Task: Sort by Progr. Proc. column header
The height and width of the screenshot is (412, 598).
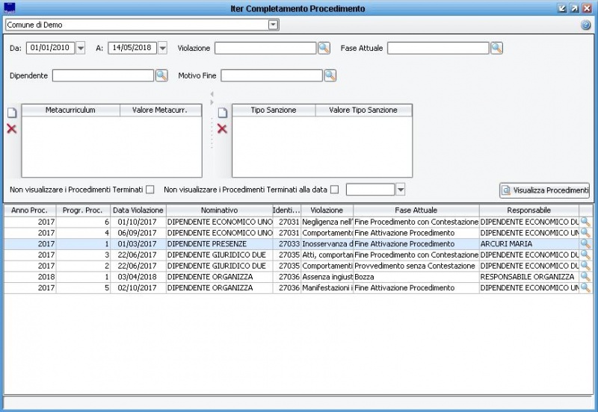Action: 83,210
